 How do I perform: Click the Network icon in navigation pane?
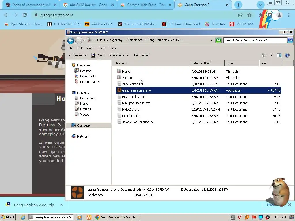[x=73, y=136]
